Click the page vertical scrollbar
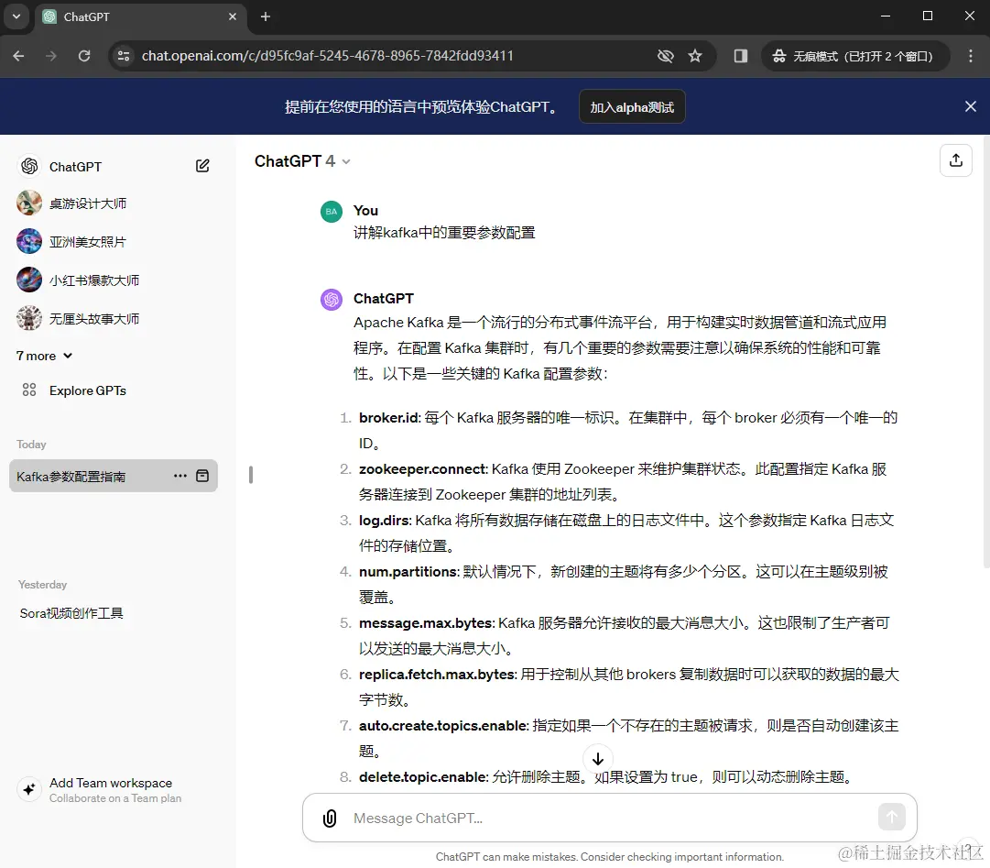The image size is (990, 868). pyautogui.click(x=986, y=351)
